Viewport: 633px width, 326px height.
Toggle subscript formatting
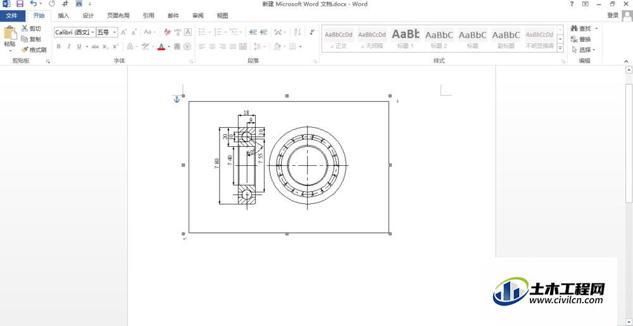[105, 46]
